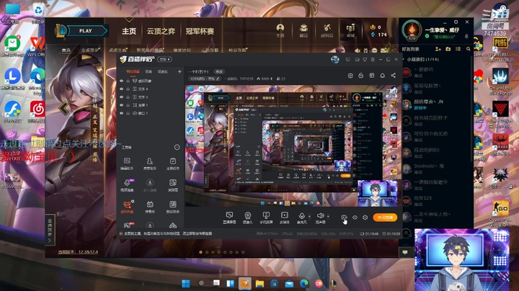Open the Windows Start button

point(186,283)
